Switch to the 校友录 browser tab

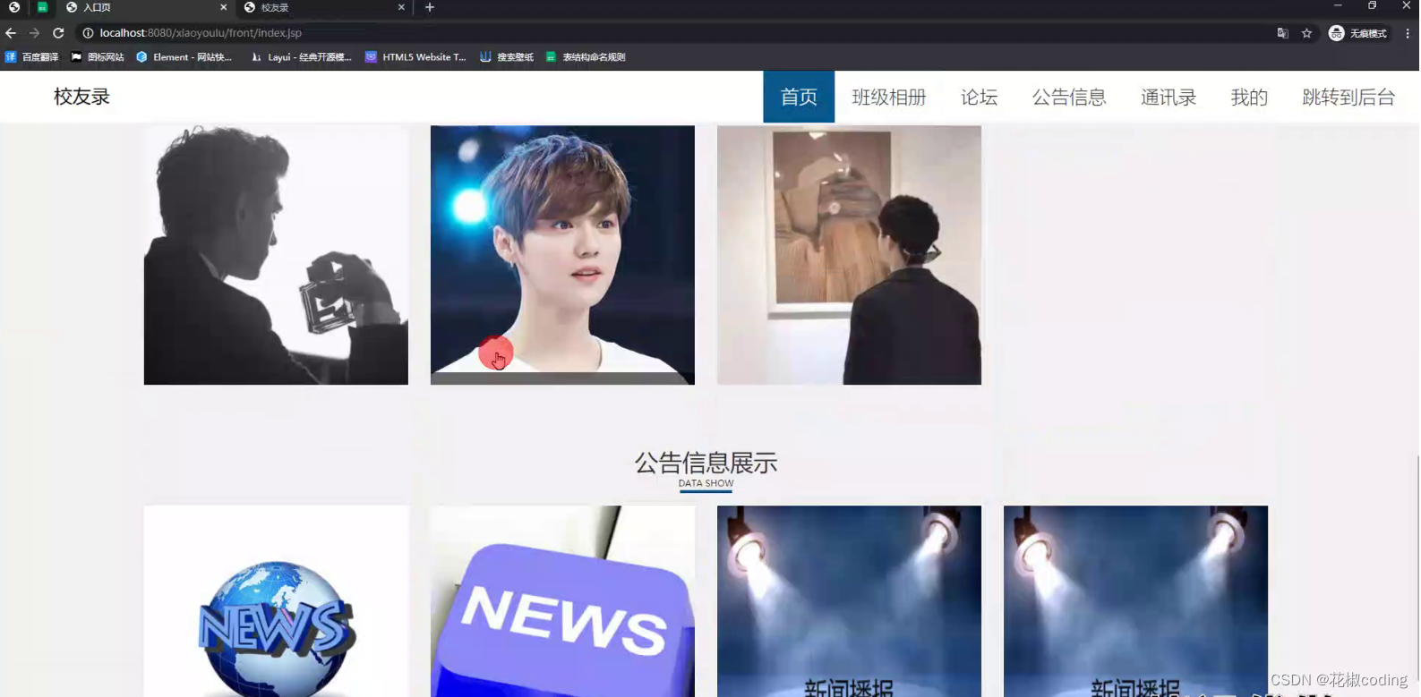pos(322,7)
